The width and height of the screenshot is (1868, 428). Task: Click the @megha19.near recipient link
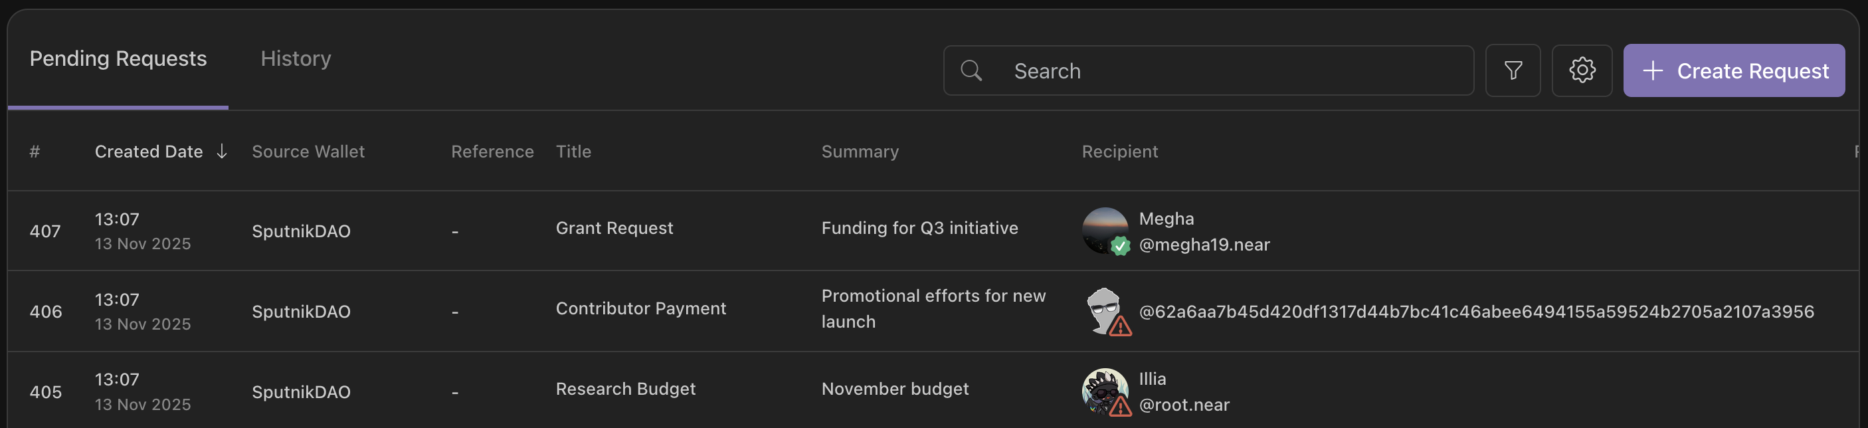pos(1204,245)
